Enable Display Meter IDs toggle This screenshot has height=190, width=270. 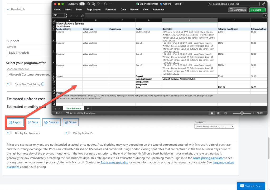(68, 133)
